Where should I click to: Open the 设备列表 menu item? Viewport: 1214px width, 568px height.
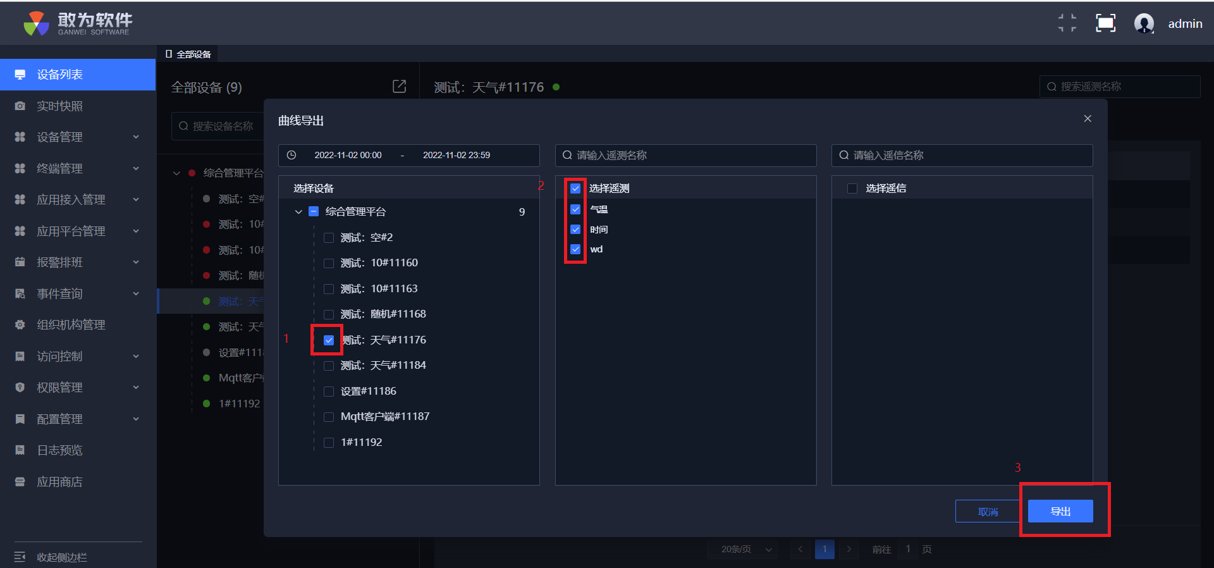tap(78, 75)
